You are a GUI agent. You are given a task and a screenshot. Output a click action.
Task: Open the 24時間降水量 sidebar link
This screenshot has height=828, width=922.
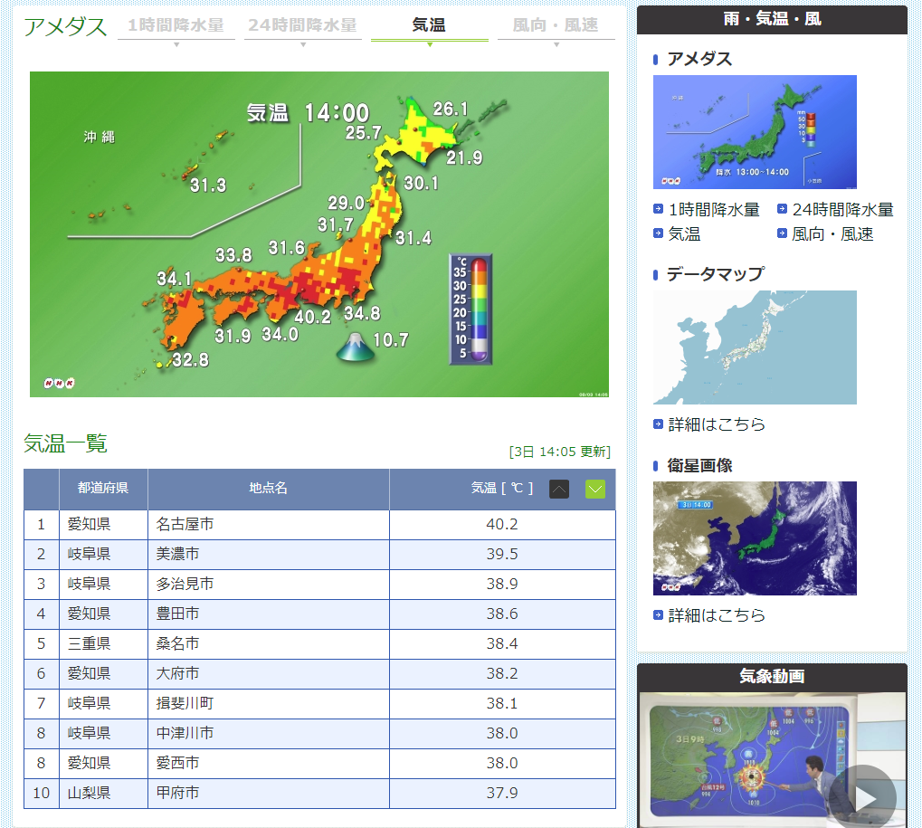point(842,209)
